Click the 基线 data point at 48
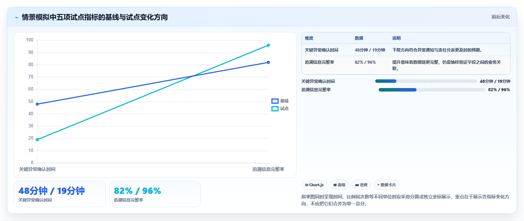 (x=37, y=104)
